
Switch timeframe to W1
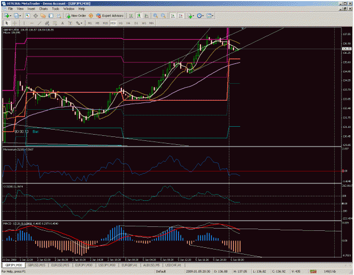click(144, 23)
